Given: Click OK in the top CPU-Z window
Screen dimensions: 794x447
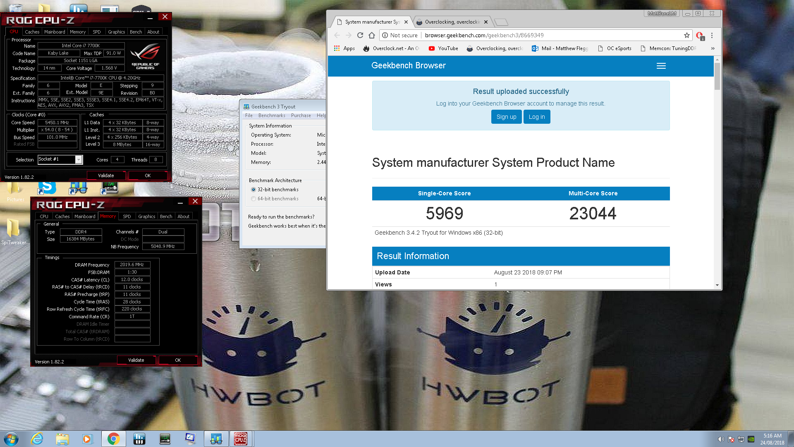Looking at the screenshot, I should pos(148,175).
